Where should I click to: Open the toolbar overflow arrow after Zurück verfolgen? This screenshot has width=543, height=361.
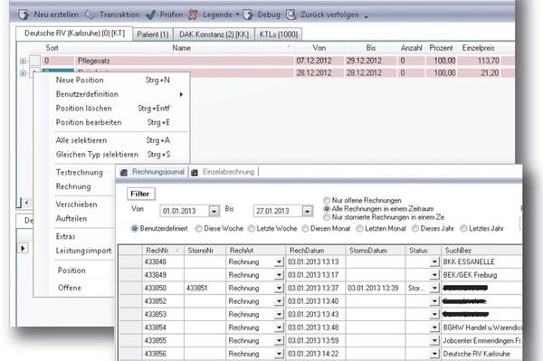pyautogui.click(x=366, y=16)
